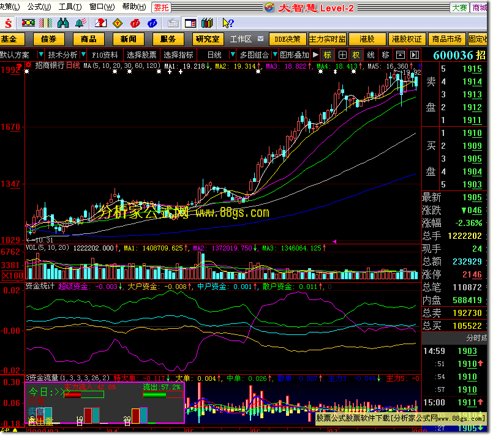Click the skip-to-end panel icon
The image size is (493, 436).
pyautogui.click(x=415, y=55)
